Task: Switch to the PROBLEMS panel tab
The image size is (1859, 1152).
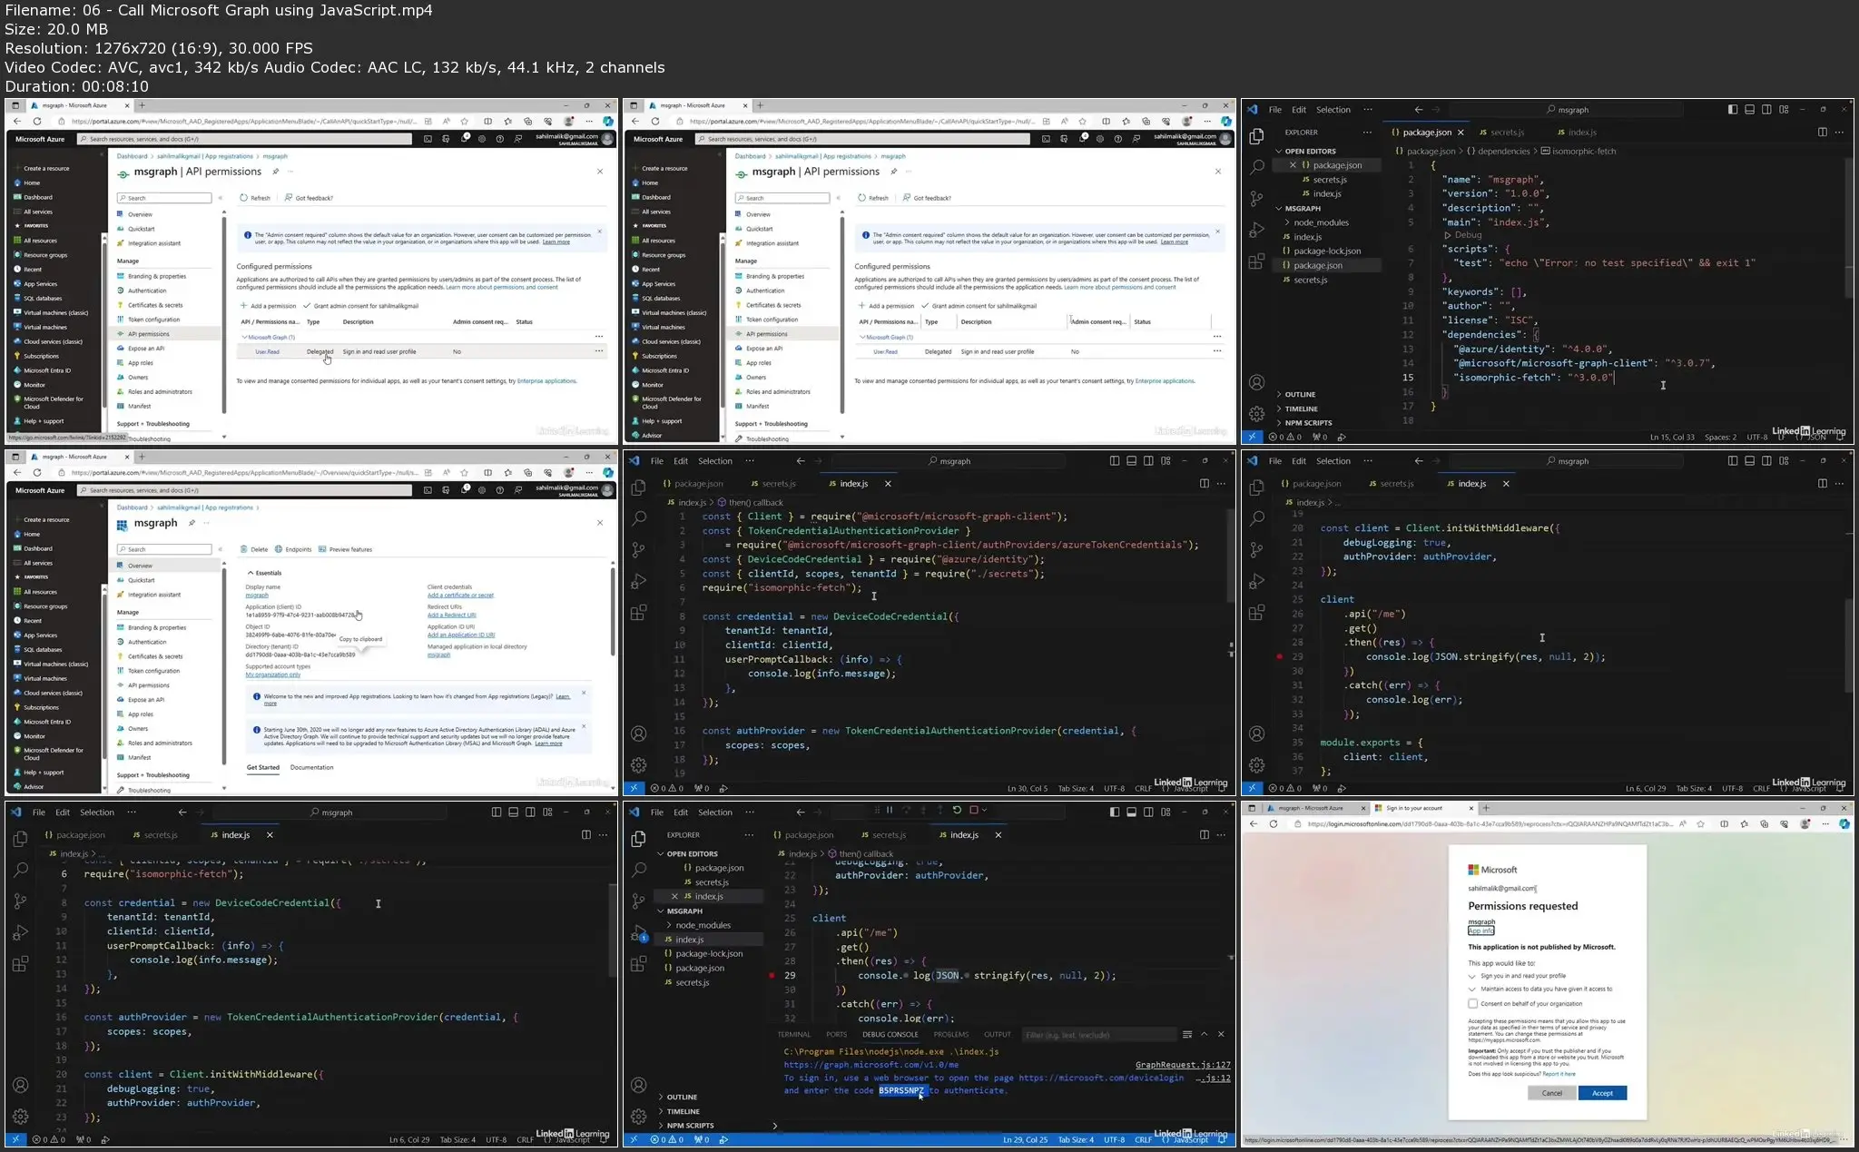Action: [950, 1035]
